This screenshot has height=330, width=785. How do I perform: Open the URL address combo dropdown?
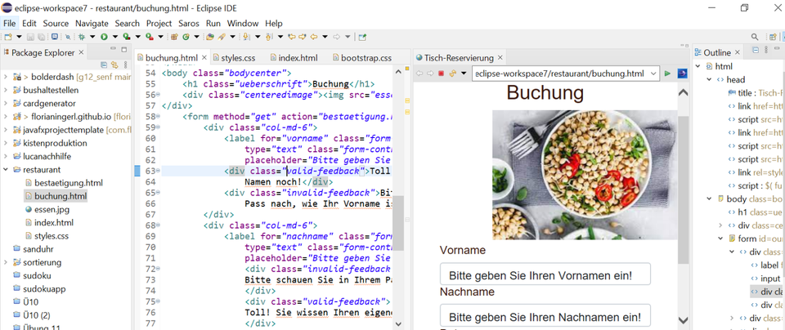653,74
